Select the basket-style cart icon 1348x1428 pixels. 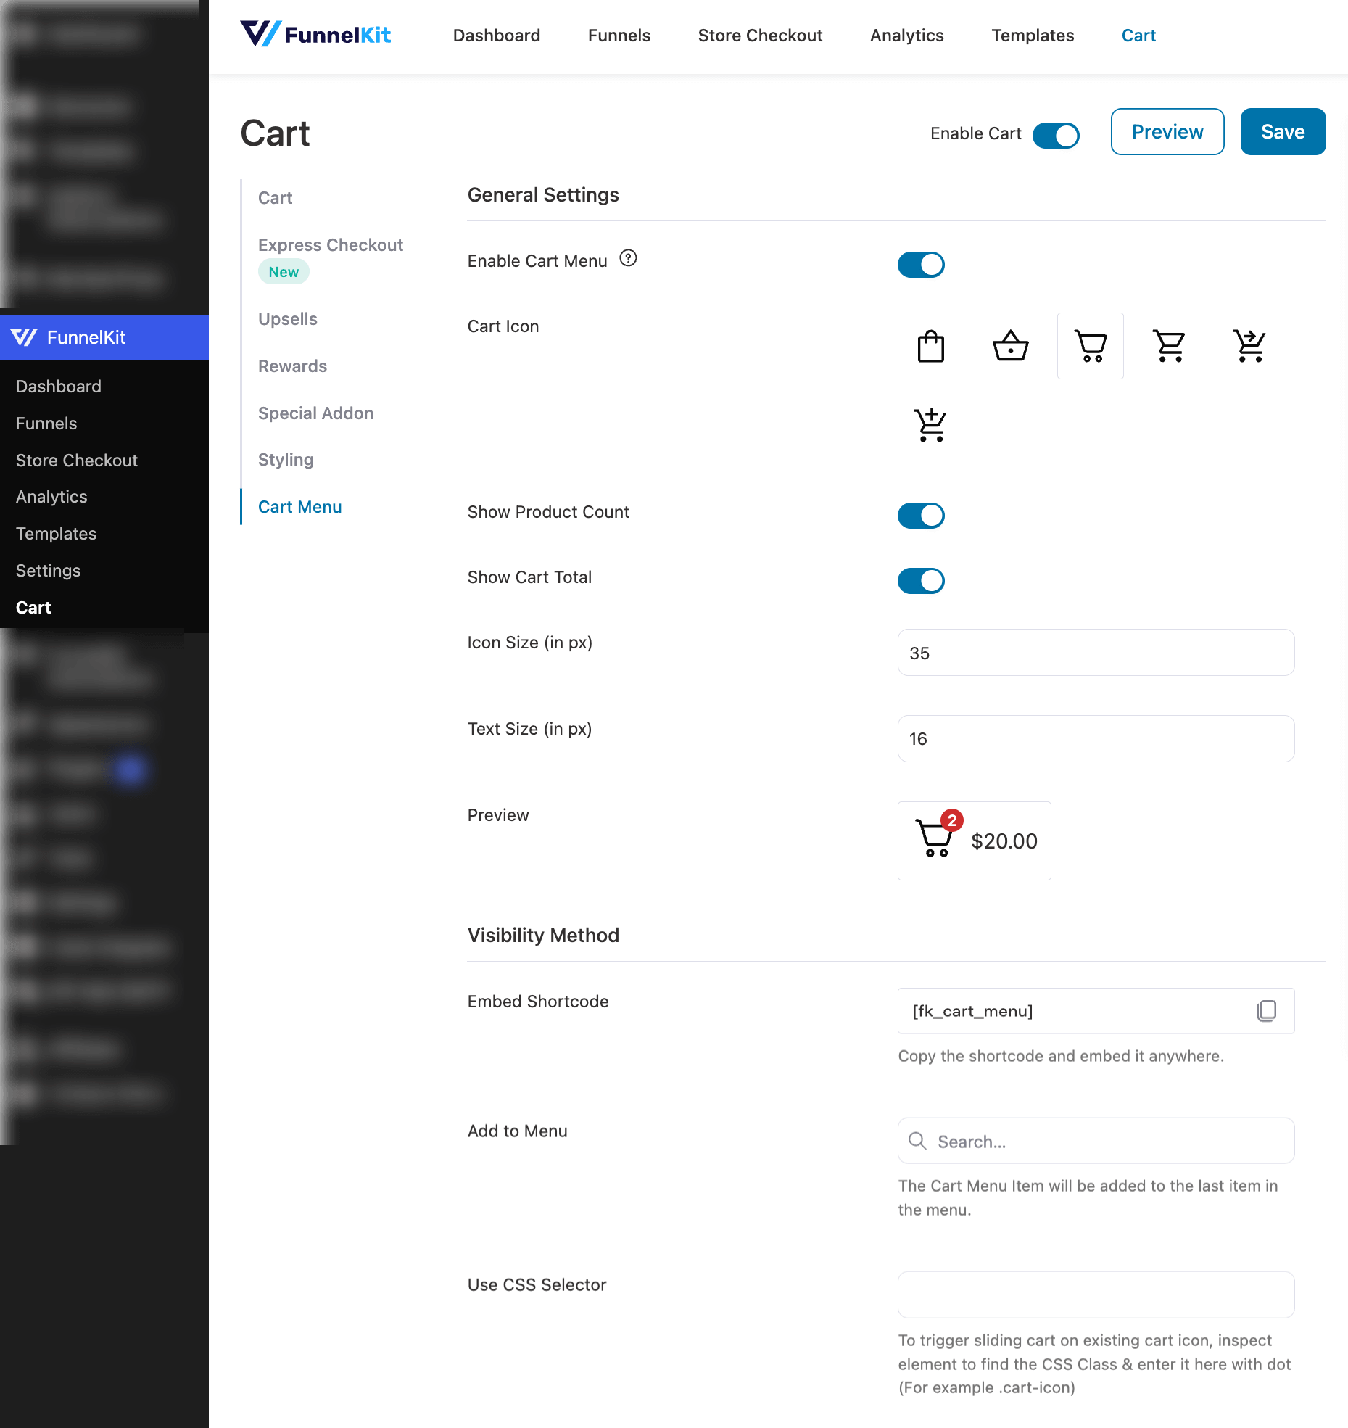1010,346
